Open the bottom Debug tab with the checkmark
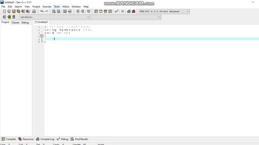The width and height of the screenshot is (259, 145). [62, 139]
